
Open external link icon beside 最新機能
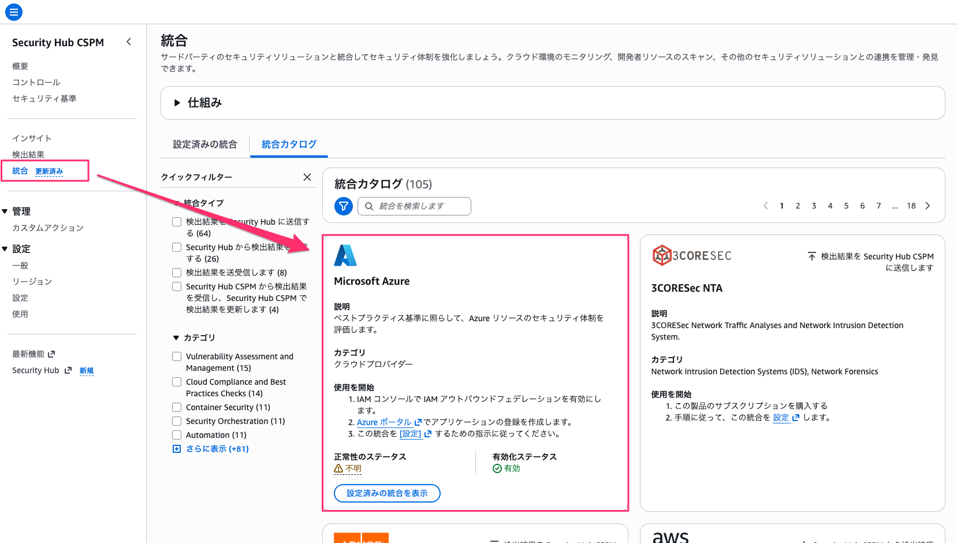(51, 354)
